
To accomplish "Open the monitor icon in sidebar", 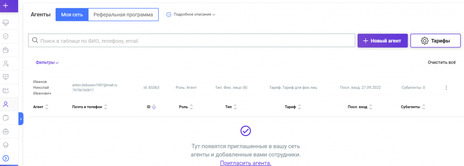I will pos(5,23).
